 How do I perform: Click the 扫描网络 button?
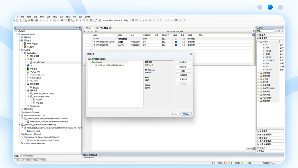(183, 75)
